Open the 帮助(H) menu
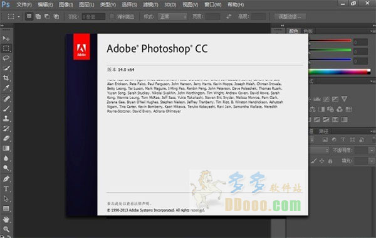The height and width of the screenshot is (238, 376). [x=236, y=4]
